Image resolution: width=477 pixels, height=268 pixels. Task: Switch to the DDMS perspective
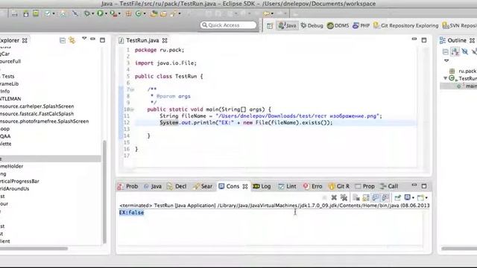pyautogui.click(x=338, y=25)
